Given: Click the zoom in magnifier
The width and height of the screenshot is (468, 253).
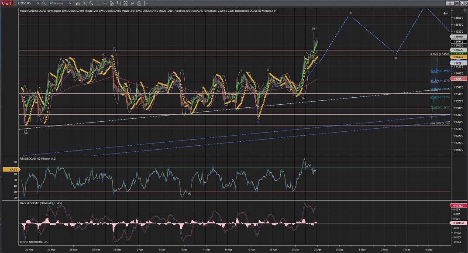Looking at the screenshot, I should pos(91,3).
